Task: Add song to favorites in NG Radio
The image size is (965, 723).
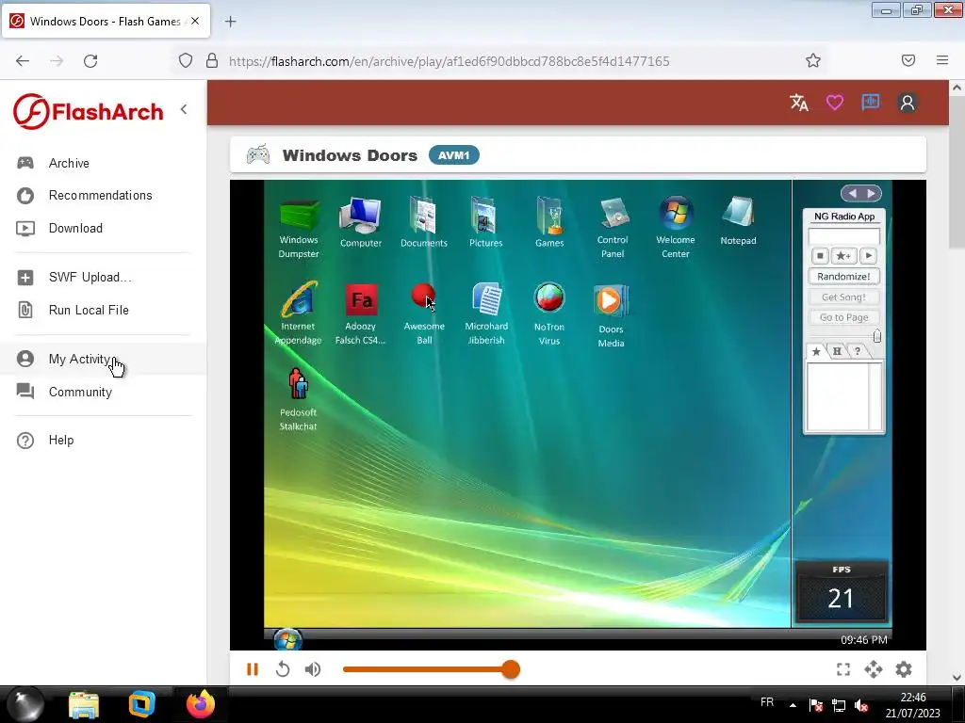Action: (x=843, y=256)
